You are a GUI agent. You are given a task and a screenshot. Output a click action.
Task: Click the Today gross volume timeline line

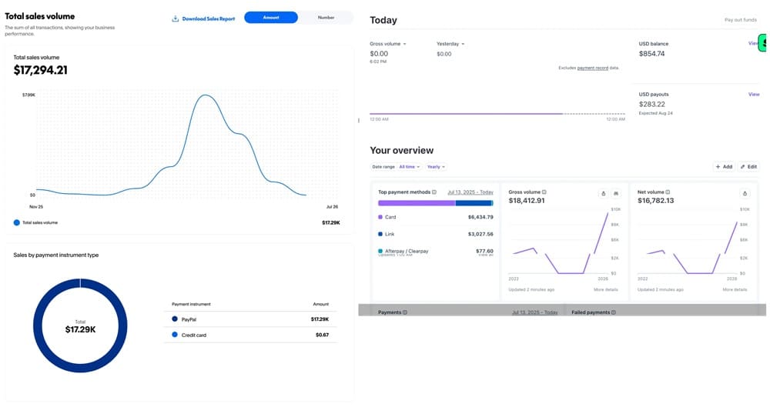[497, 114]
